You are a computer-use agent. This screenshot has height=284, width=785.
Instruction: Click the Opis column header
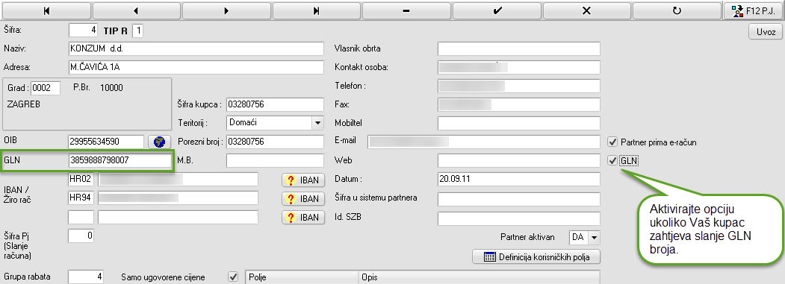pyautogui.click(x=479, y=277)
